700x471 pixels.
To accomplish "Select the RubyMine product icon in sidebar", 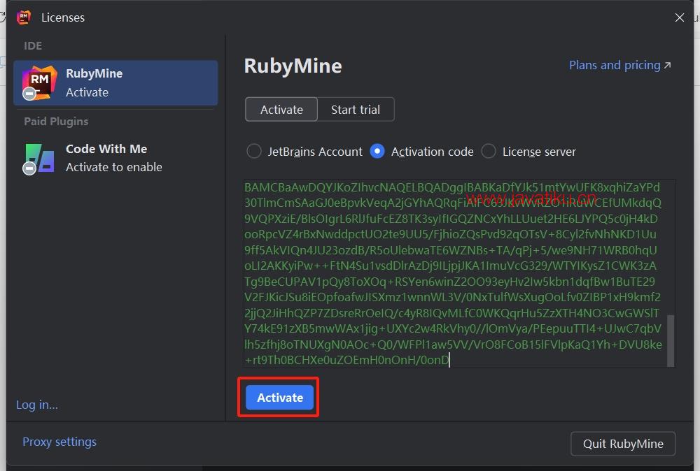I will (x=39, y=83).
